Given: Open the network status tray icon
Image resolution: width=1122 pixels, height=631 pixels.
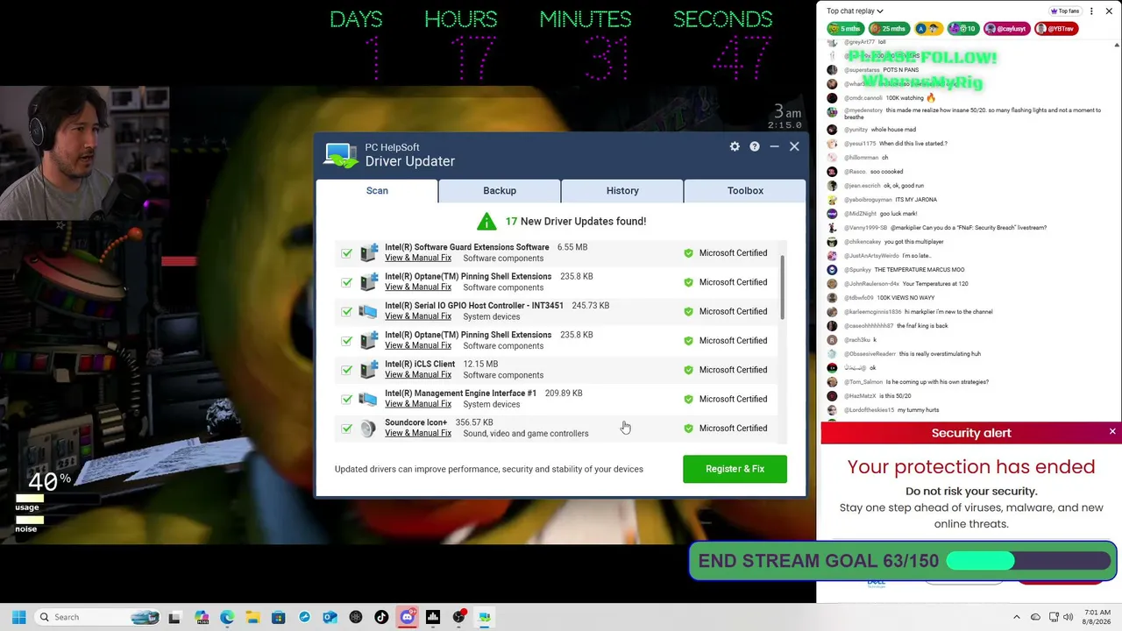Looking at the screenshot, I should tap(1053, 617).
